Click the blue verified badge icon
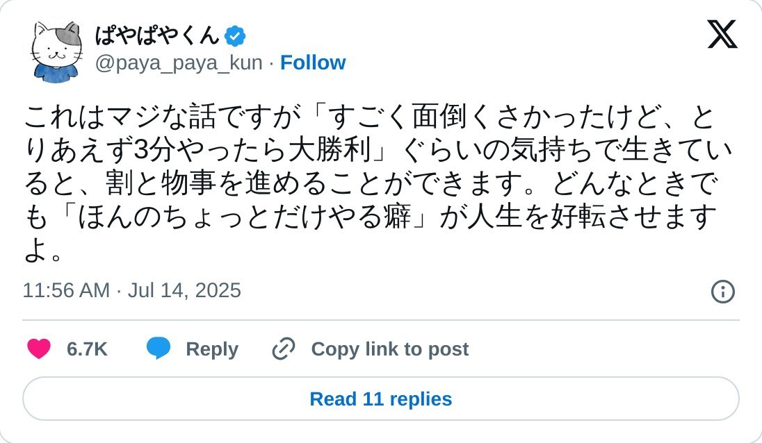The height and width of the screenshot is (443, 762). click(235, 35)
